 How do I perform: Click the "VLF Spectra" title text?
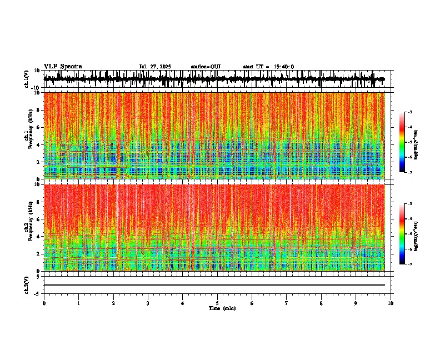(63, 67)
